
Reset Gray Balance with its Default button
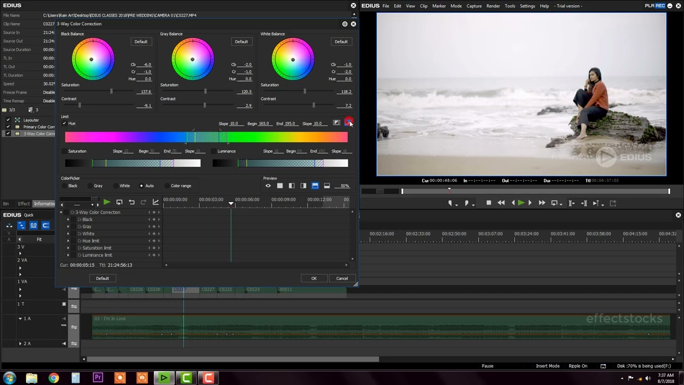pyautogui.click(x=242, y=42)
